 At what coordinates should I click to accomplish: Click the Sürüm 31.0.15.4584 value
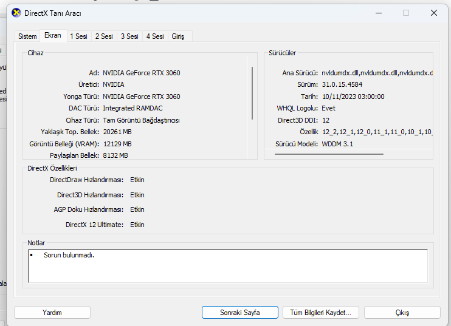[x=342, y=85]
